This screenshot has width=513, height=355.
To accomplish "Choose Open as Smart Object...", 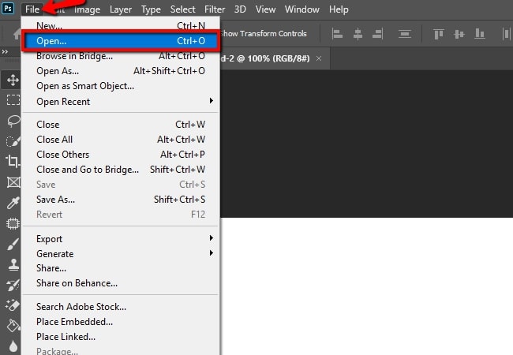I will point(121,86).
